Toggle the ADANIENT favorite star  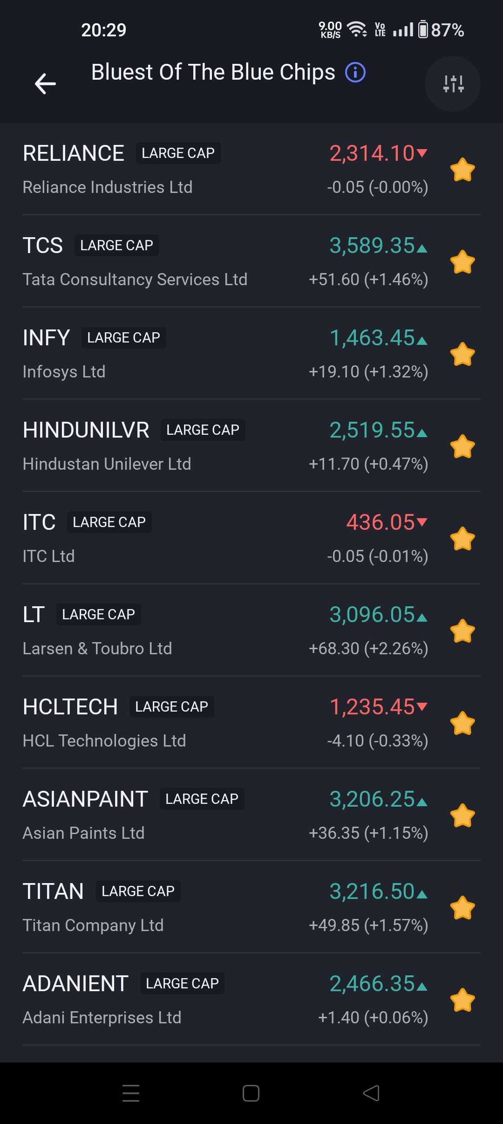(462, 1000)
